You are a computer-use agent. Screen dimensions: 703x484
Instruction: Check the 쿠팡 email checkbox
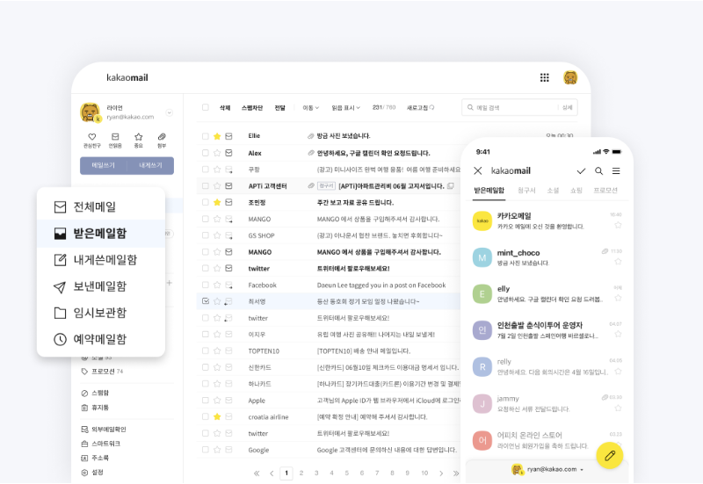[206, 170]
